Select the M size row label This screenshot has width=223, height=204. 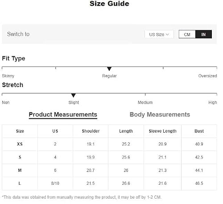point(20,170)
